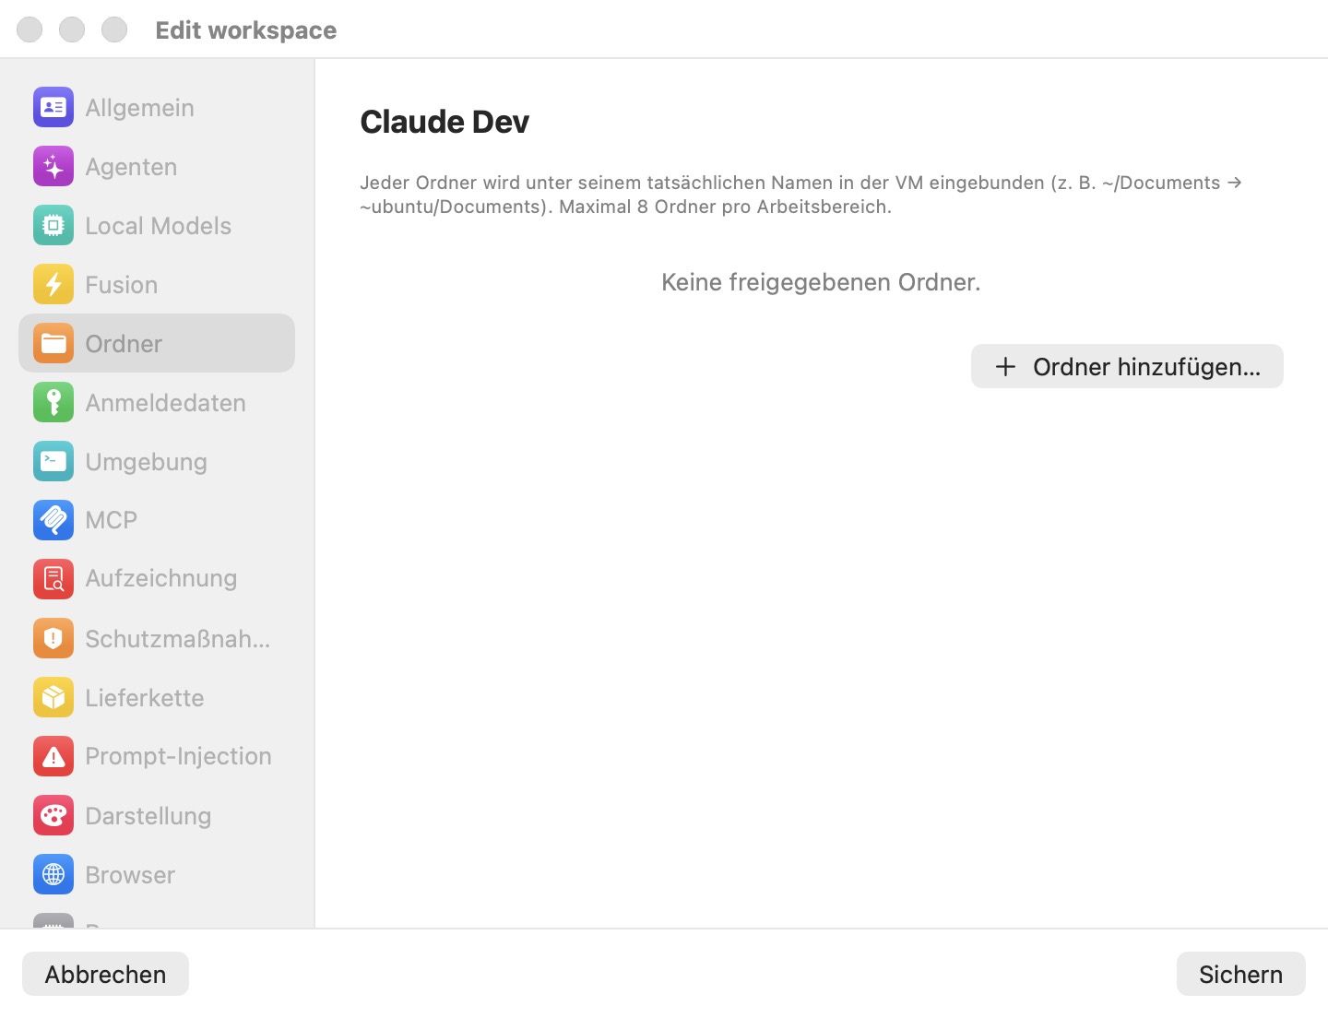Viewport: 1328px width, 1018px height.
Task: Open the MCP section
Action: 157,520
